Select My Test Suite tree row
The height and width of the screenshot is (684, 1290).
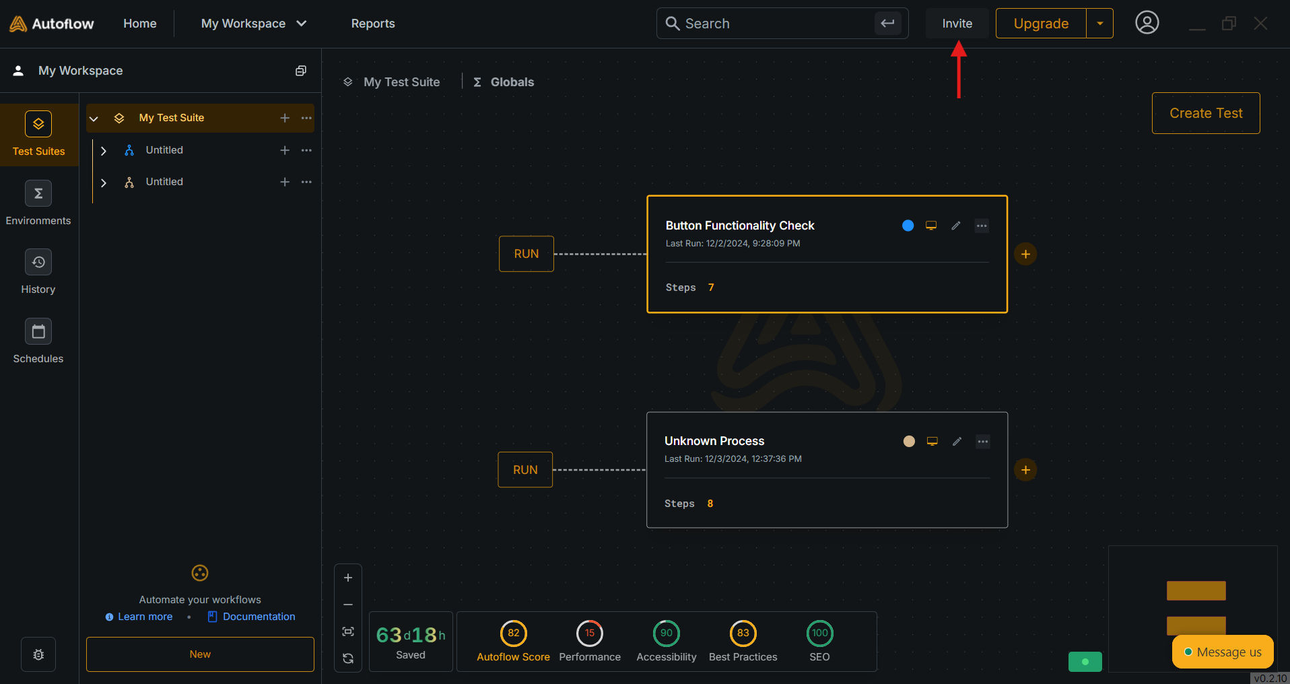200,118
